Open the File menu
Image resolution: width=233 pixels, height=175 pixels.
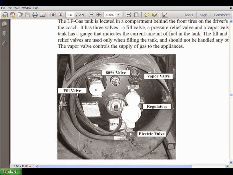point(3,8)
